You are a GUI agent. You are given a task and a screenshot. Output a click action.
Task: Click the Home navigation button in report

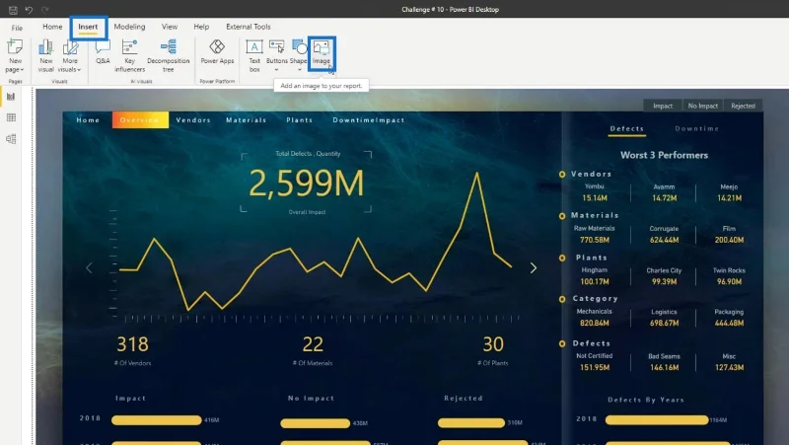pos(88,120)
